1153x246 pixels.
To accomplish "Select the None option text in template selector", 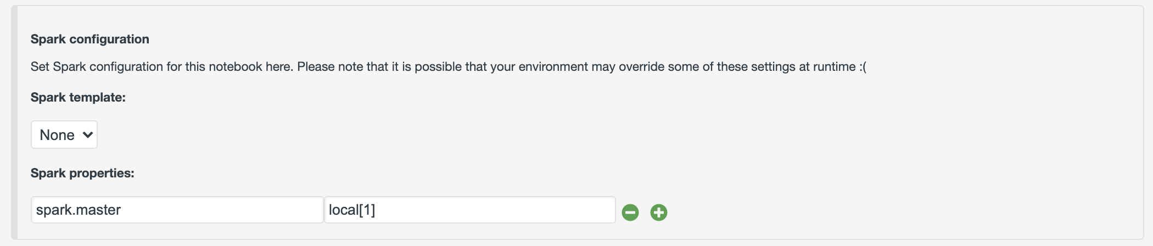I will coord(57,135).
